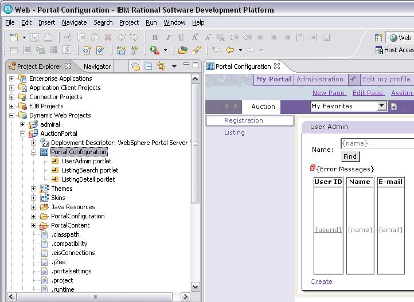Switch to Host Access perspective
Image resolution: width=414 pixels, height=302 pixels.
[x=395, y=50]
